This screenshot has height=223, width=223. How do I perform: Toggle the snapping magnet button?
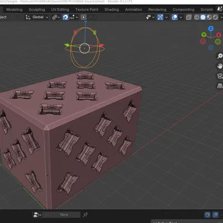65,17
